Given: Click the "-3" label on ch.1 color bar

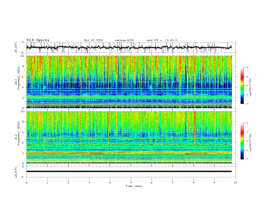Looking at the screenshot, I should [247, 67].
